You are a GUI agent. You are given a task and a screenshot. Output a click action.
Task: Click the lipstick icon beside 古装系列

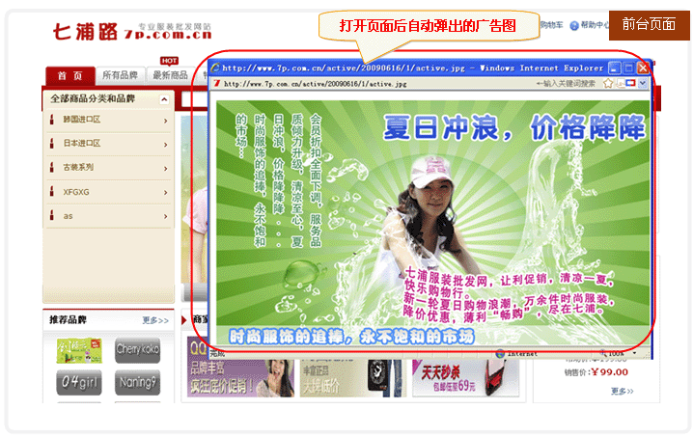[52, 167]
